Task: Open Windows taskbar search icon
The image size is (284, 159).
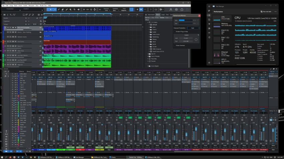Action: point(6,157)
